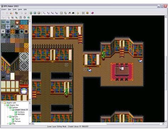Click the character event beside the bookshelf
The width and height of the screenshot is (168, 130).
point(89,69)
